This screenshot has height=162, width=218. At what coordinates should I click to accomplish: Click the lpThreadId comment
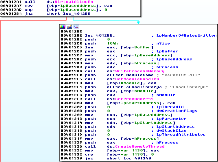click(x=170, y=107)
